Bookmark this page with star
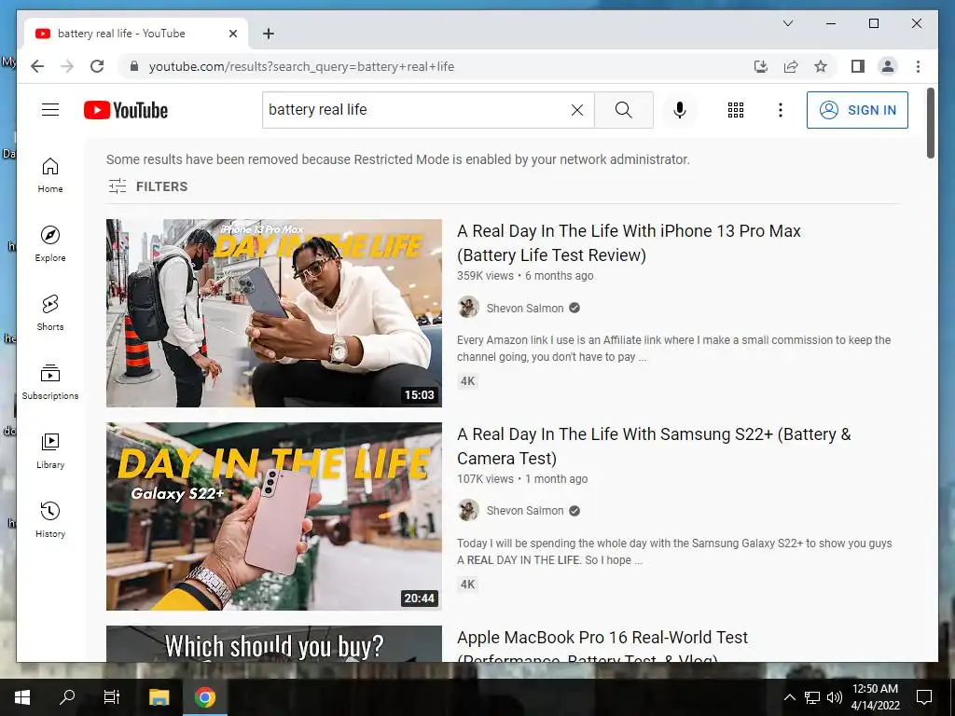 point(821,66)
